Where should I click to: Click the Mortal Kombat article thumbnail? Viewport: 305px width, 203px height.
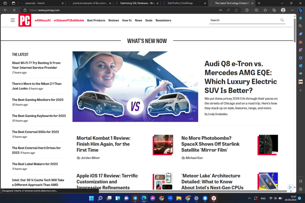(163, 145)
